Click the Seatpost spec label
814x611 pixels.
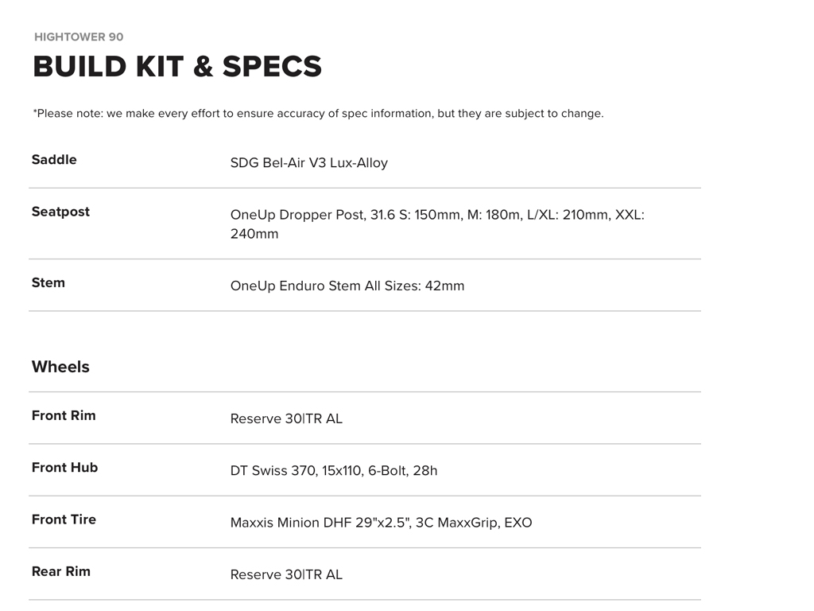[x=60, y=212]
